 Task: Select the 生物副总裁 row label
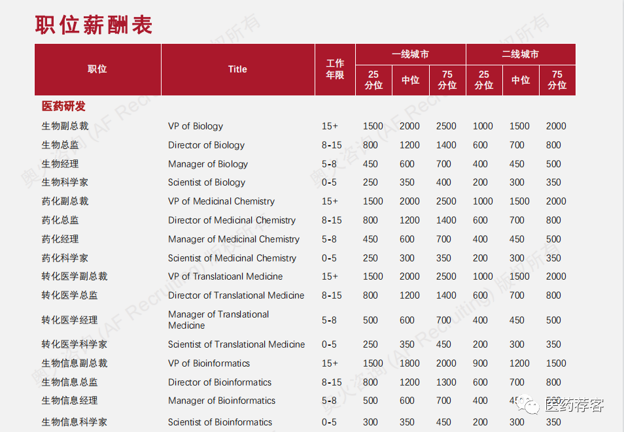pos(65,126)
